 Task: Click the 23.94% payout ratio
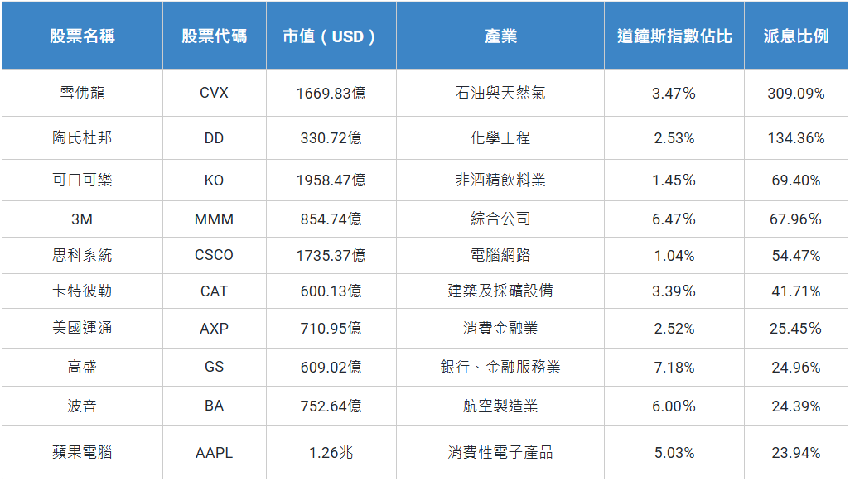point(796,453)
